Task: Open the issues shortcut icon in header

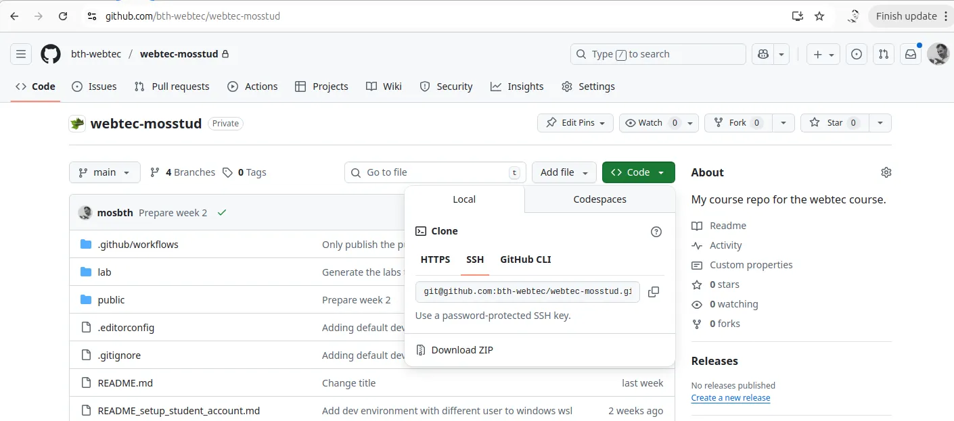Action: tap(857, 54)
